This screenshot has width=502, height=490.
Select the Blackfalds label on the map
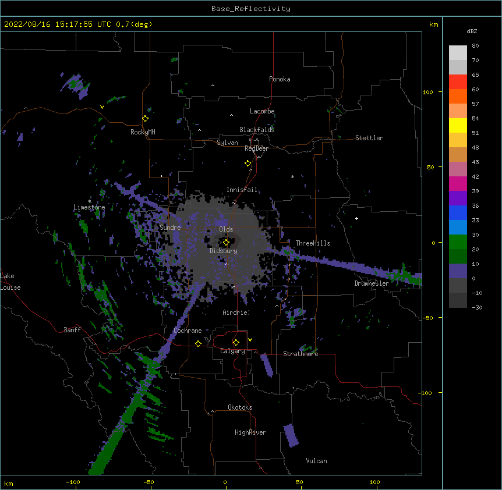[x=257, y=130]
